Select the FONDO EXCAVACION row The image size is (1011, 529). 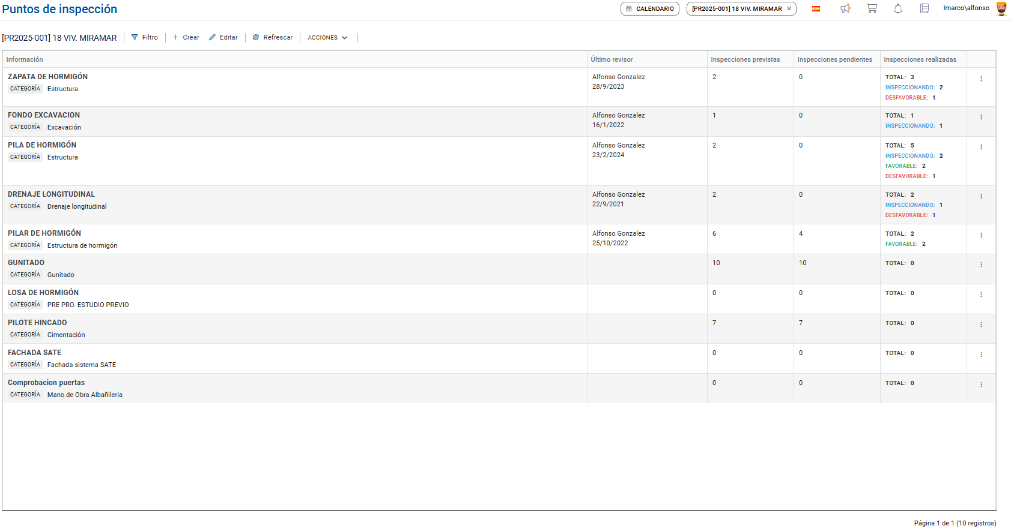coord(294,121)
